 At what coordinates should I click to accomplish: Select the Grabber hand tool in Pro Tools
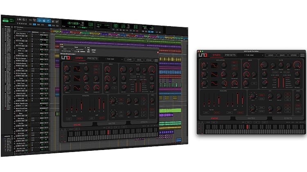pyautogui.click(x=48, y=21)
